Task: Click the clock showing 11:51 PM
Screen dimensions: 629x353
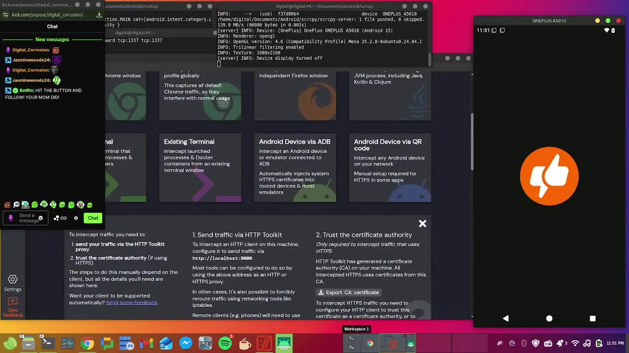Action: 615,344
